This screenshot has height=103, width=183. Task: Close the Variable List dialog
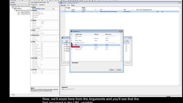[121, 31]
